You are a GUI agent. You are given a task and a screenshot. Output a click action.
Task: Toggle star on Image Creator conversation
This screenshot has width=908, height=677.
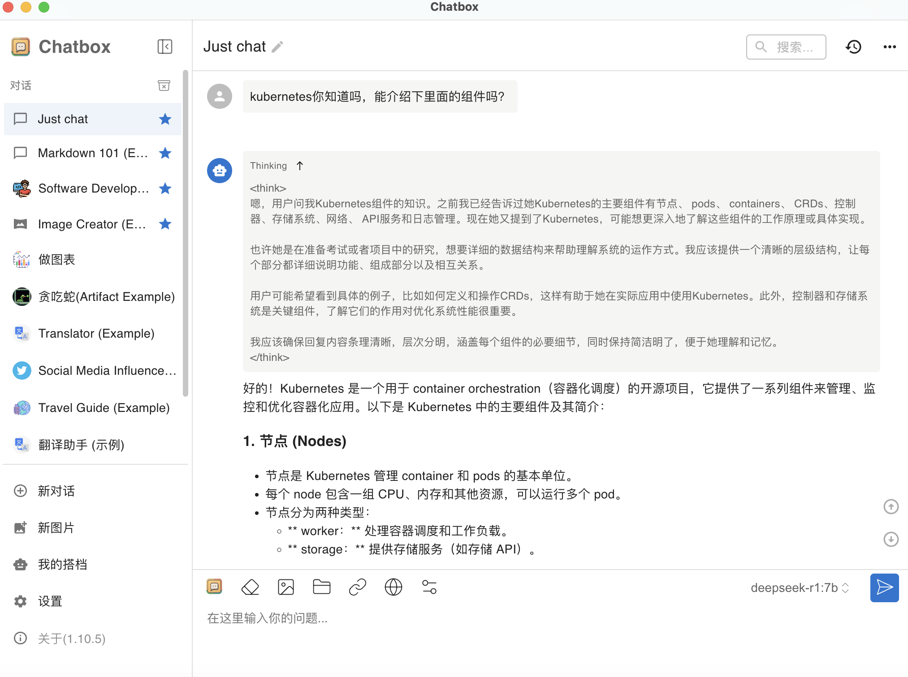(165, 224)
